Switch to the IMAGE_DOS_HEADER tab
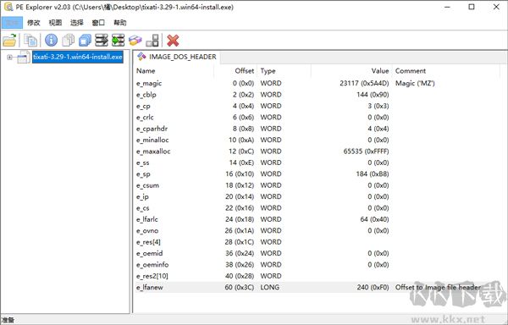 177,57
